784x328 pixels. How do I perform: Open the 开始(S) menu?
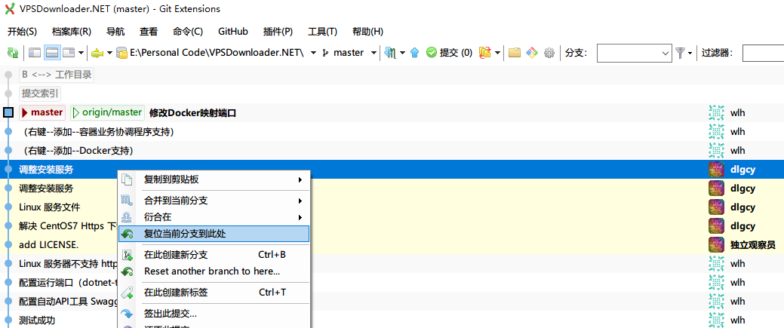(x=22, y=31)
